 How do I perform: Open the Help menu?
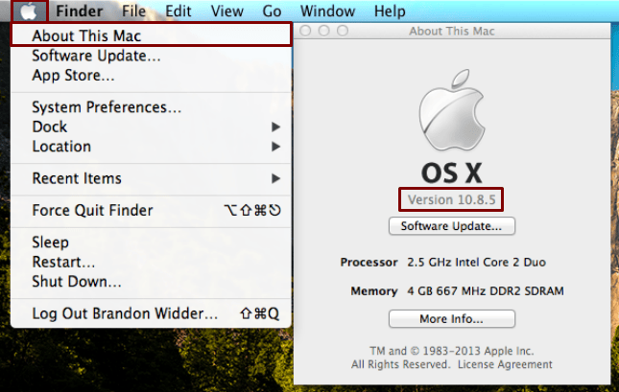pyautogui.click(x=390, y=12)
